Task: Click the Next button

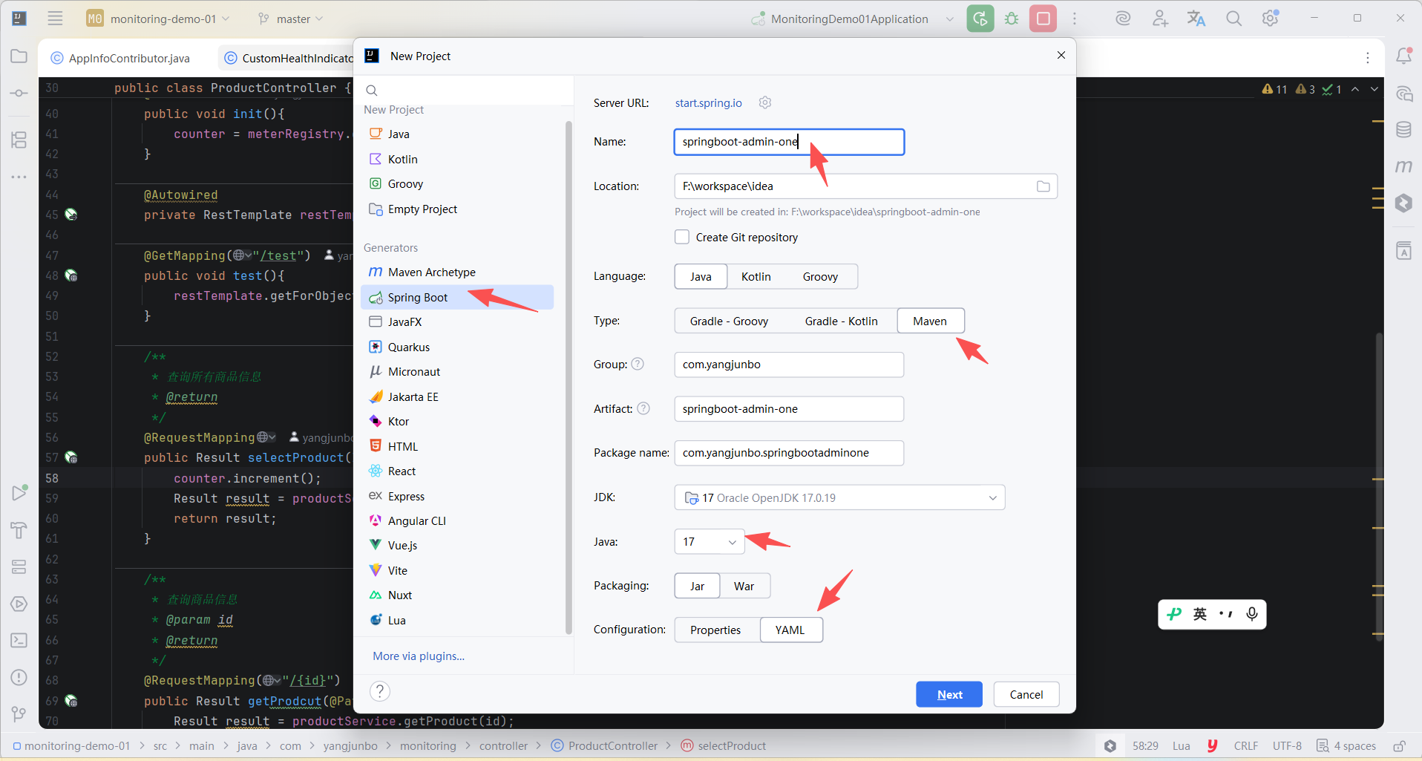Action: pos(949,694)
